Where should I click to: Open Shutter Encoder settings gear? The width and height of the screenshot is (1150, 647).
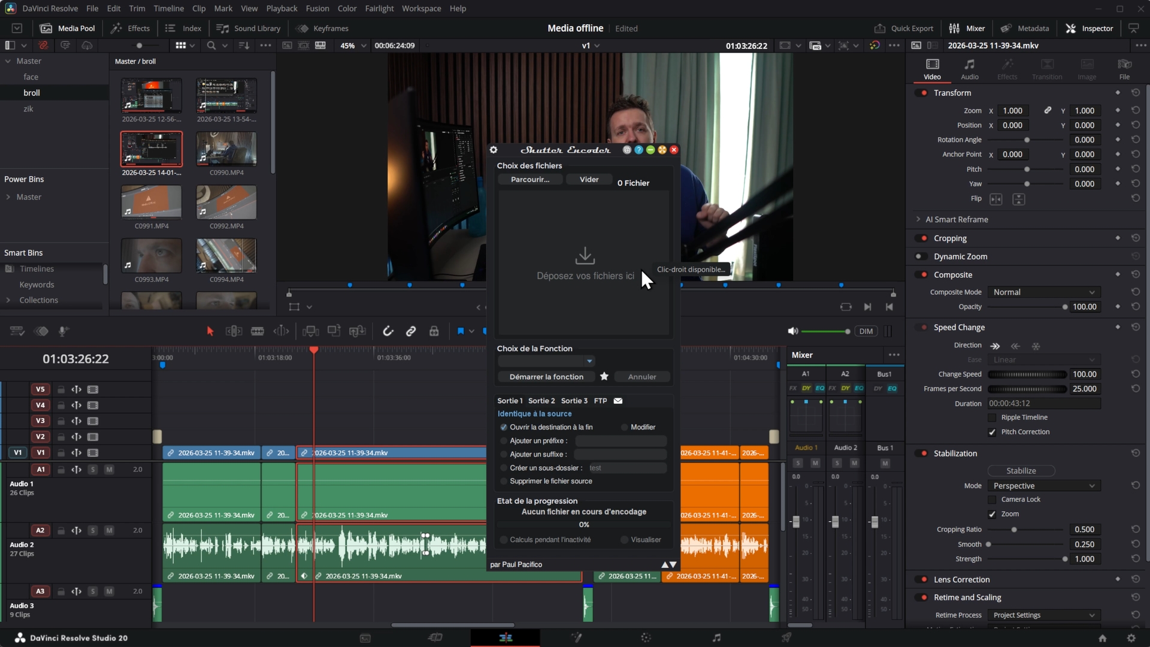tap(494, 150)
